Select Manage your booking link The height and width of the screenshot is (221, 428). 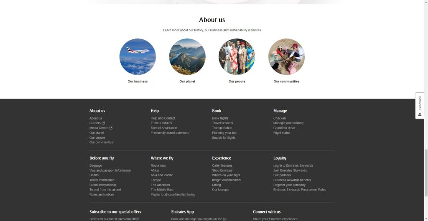coord(288,123)
